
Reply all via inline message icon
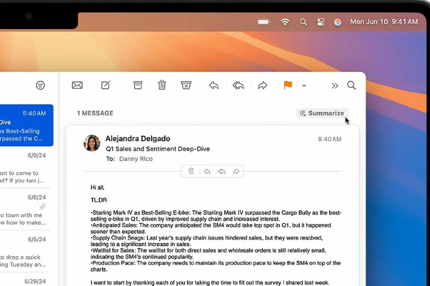pyautogui.click(x=222, y=172)
